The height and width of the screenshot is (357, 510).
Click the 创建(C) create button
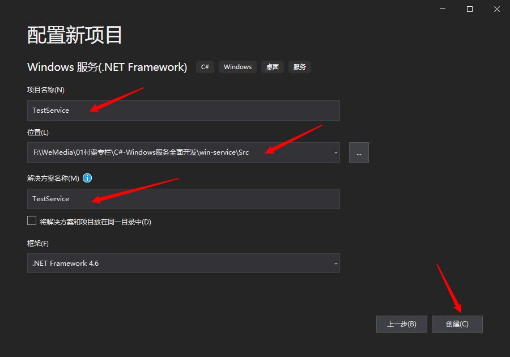(457, 324)
